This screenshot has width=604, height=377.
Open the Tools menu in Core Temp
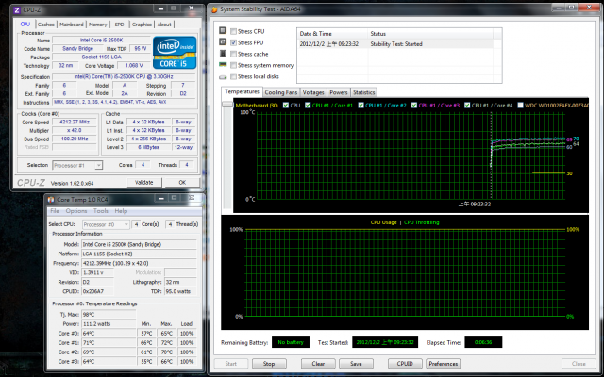pyautogui.click(x=101, y=211)
